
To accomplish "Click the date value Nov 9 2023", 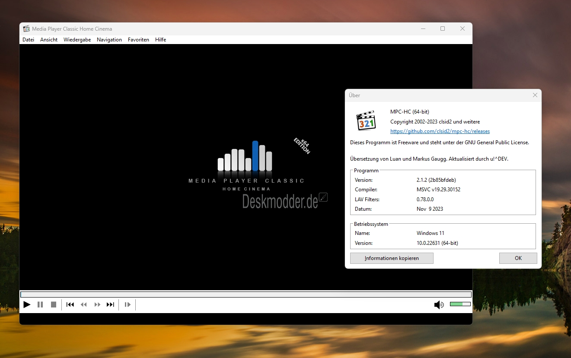I will pos(430,209).
